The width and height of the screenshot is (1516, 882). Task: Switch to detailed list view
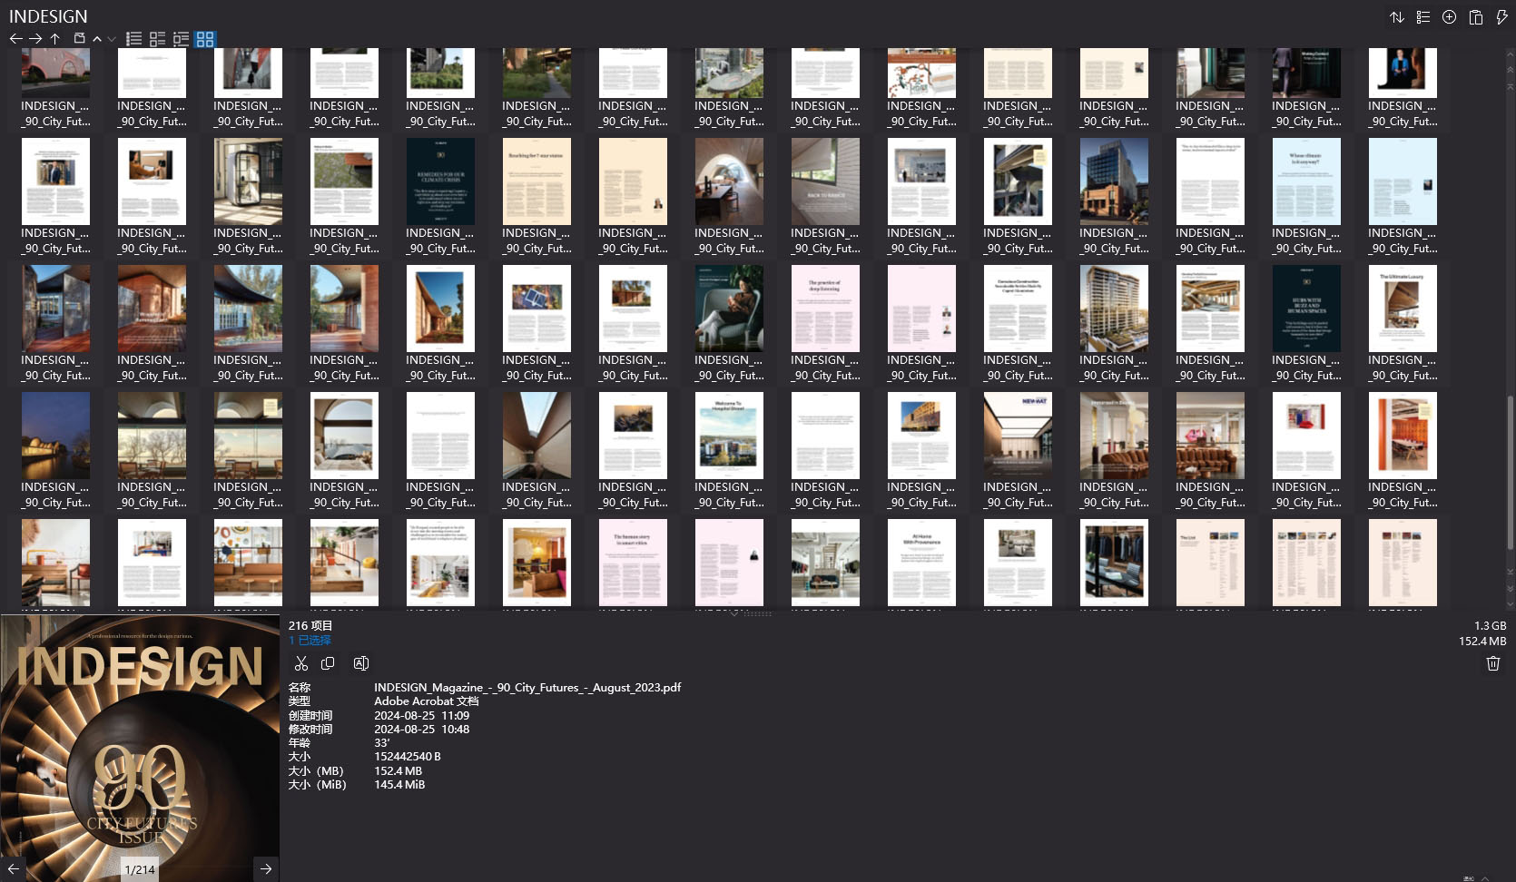click(181, 39)
